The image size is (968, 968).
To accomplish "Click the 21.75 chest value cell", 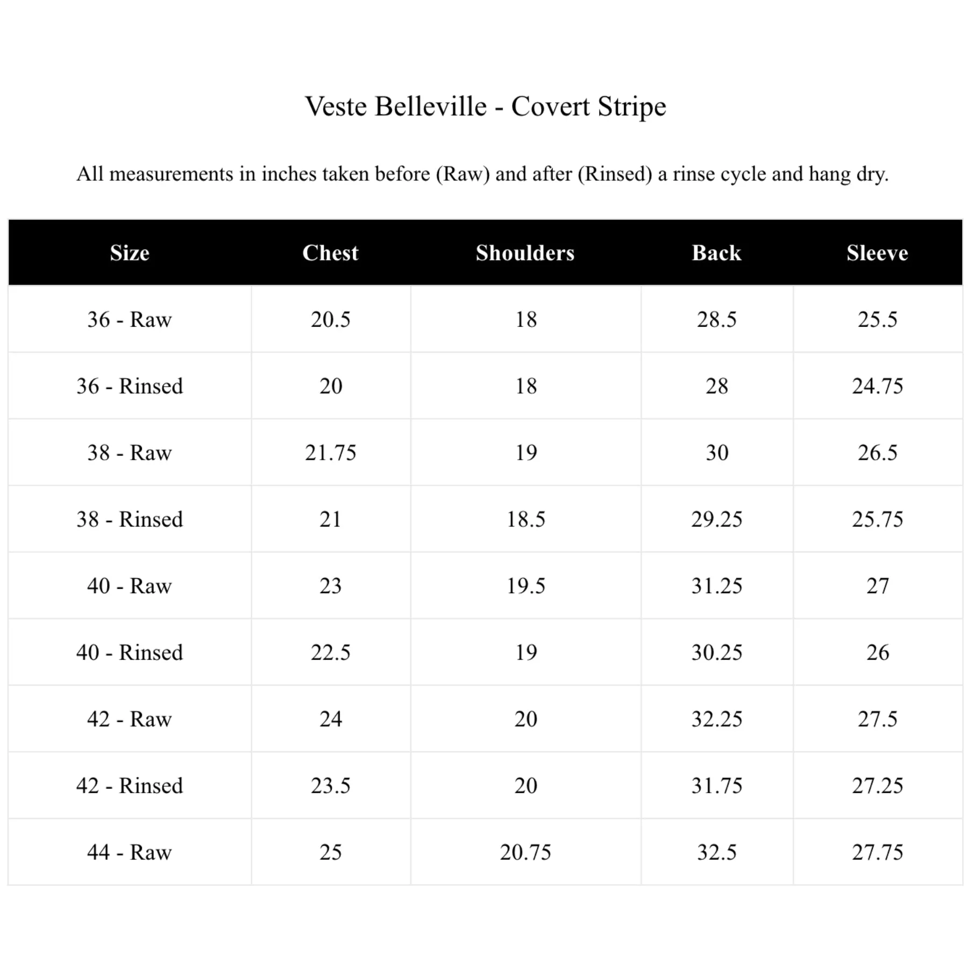I will pos(331,453).
